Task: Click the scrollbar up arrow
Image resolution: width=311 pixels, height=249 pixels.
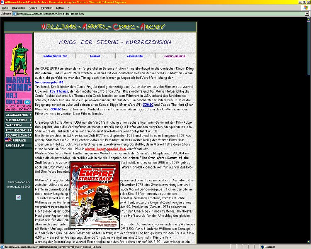Action: (309, 19)
